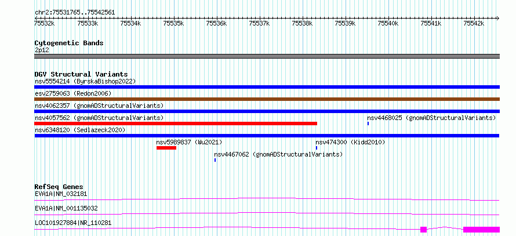Open the nsv4062357 gnomAD label
516x236 pixels.
(x=99, y=106)
